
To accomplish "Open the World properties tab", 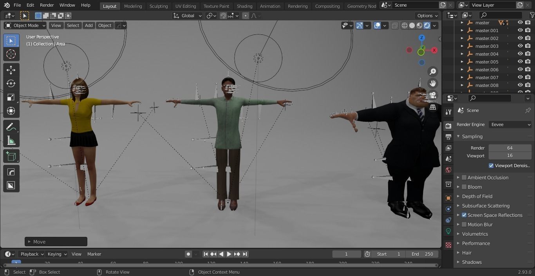I will click(x=448, y=170).
